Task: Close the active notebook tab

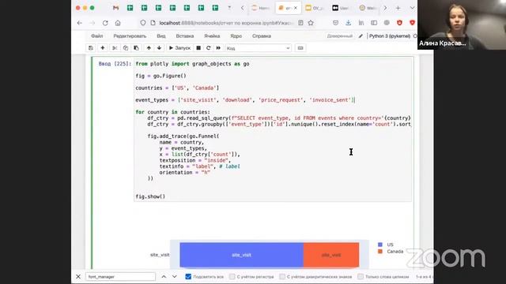Action: pyautogui.click(x=295, y=8)
